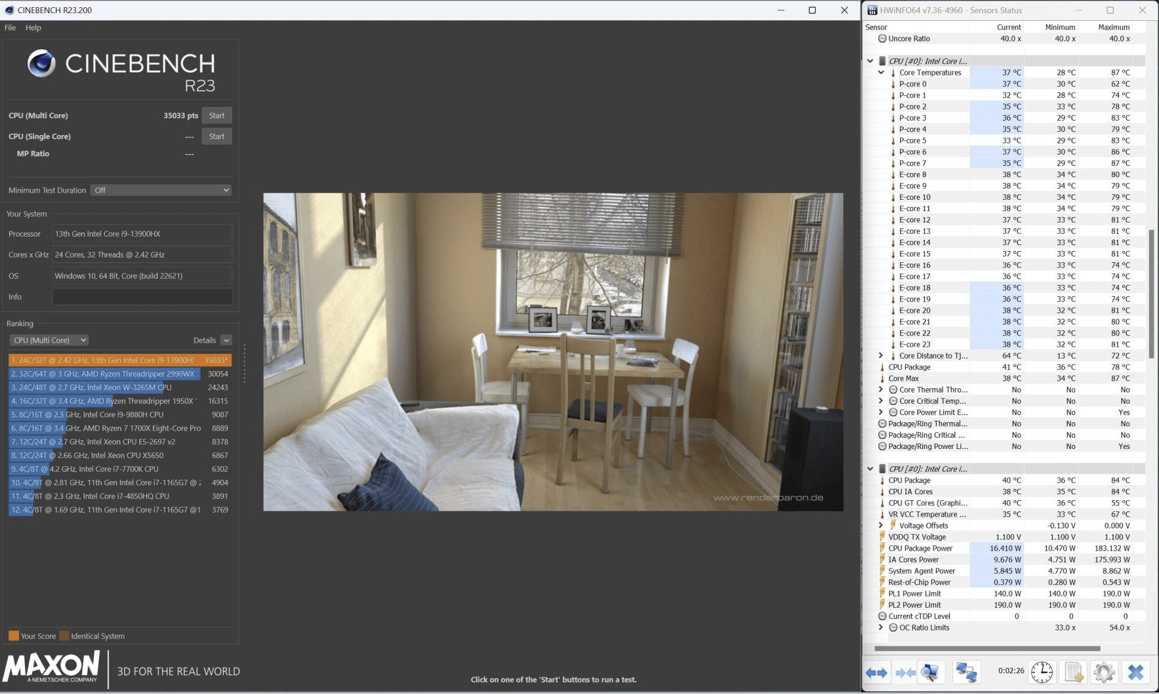Viewport: 1159px width, 694px height.
Task: Click the HWiNFO horizontal scrollbar
Action: 987,648
